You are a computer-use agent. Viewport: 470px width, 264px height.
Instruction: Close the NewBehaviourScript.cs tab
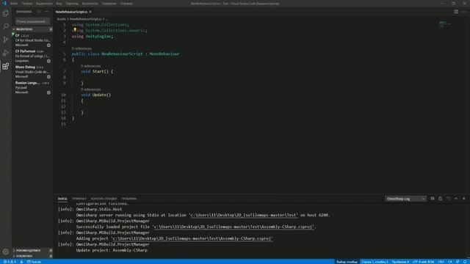click(x=90, y=12)
